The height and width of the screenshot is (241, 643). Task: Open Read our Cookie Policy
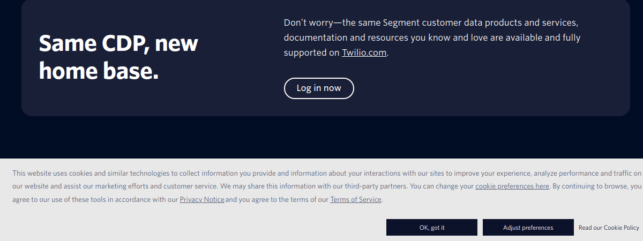pyautogui.click(x=609, y=228)
